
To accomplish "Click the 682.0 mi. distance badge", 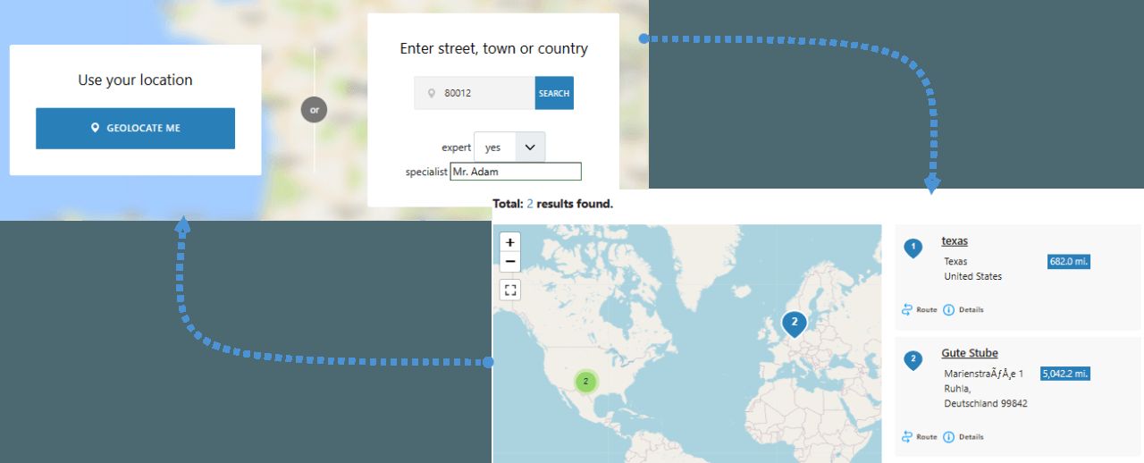I will (1069, 262).
